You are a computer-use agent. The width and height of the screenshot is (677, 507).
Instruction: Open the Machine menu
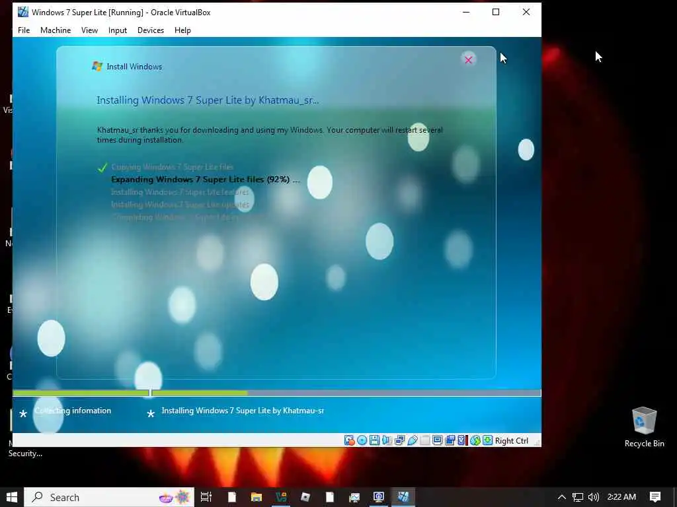tap(56, 30)
